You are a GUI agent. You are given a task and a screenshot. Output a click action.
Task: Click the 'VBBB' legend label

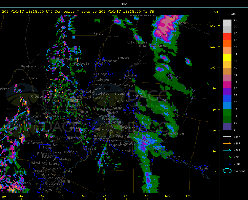coord(237,164)
